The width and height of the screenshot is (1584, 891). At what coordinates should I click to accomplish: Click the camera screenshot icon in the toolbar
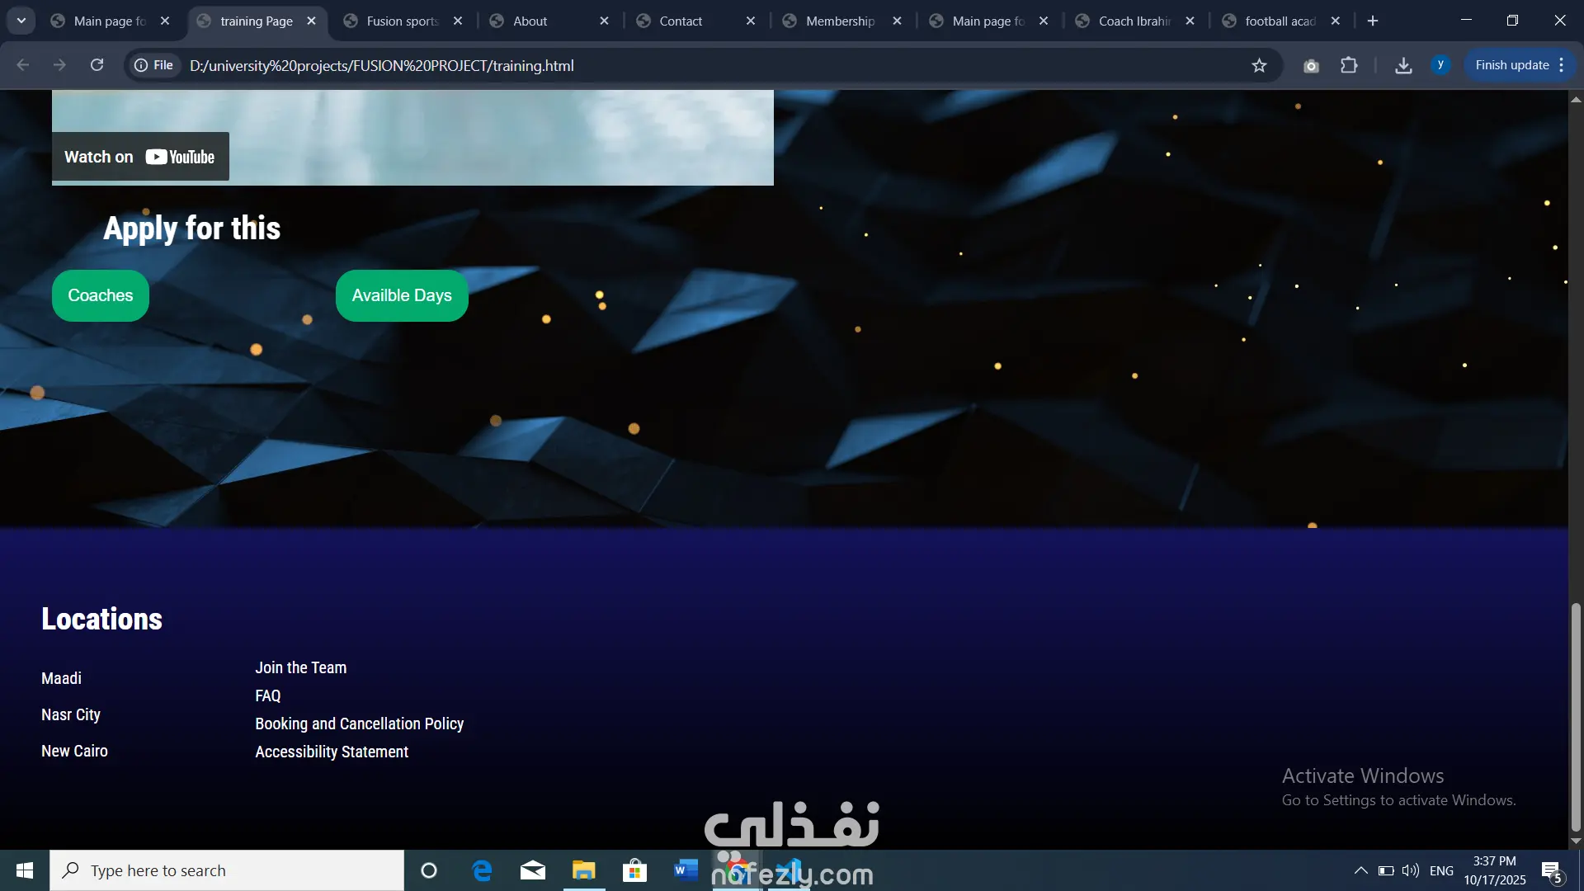pos(1311,66)
